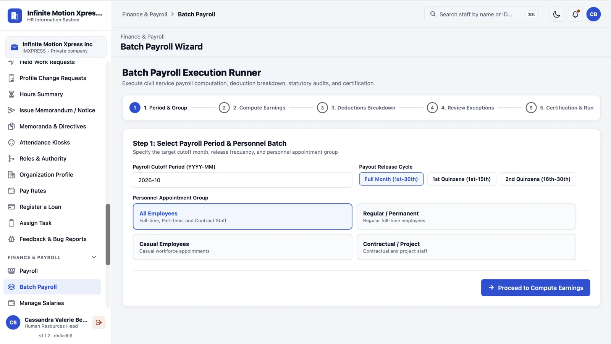
Task: Open Issue Memorandum / Notice send icon
Action: [11, 110]
